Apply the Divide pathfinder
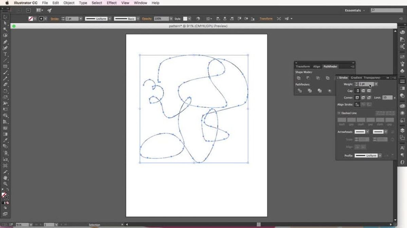407x228 pixels. pyautogui.click(x=300, y=91)
